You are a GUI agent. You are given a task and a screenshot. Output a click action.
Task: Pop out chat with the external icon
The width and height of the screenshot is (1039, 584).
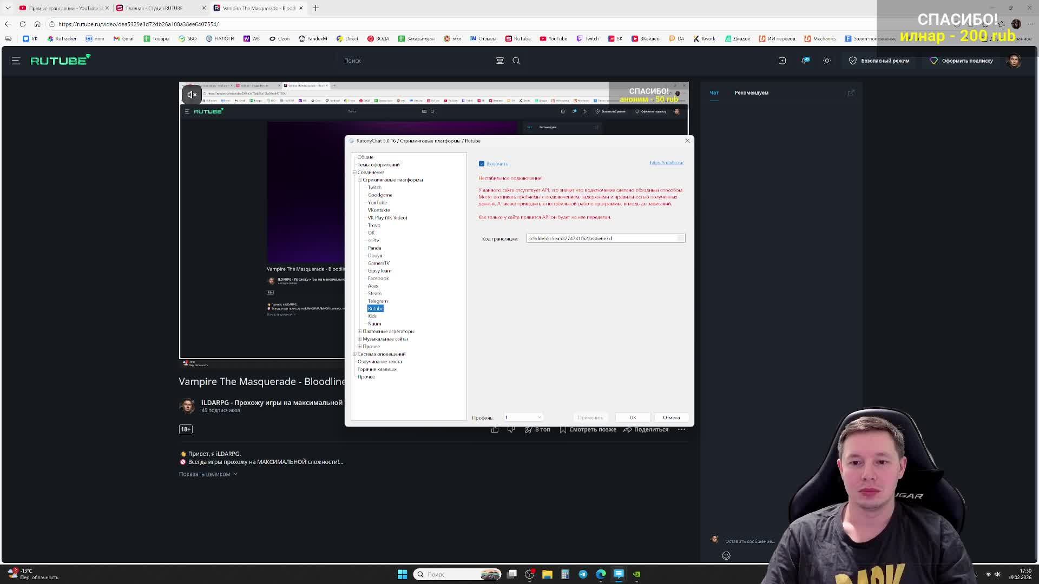click(851, 93)
